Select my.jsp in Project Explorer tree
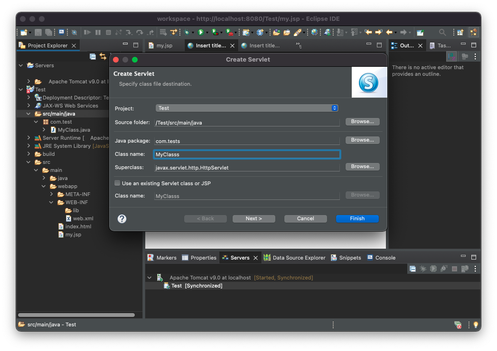 coord(70,234)
